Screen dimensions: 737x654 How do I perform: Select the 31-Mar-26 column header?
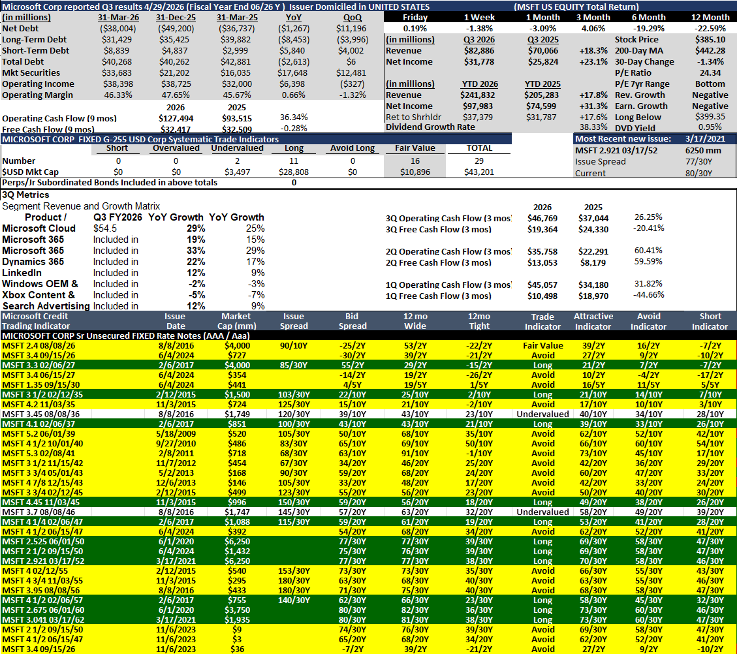click(118, 18)
